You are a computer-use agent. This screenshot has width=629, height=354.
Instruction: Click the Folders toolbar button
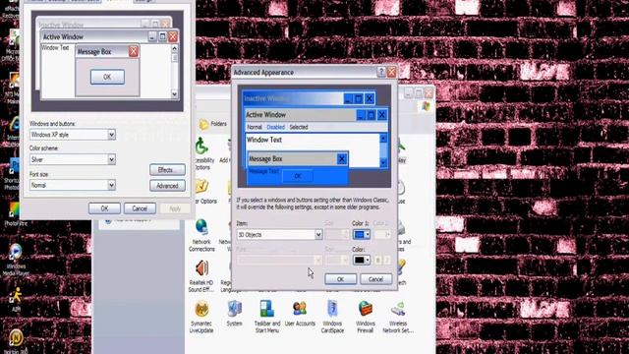point(213,124)
